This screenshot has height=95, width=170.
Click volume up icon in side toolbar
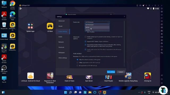[x=162, y=15]
